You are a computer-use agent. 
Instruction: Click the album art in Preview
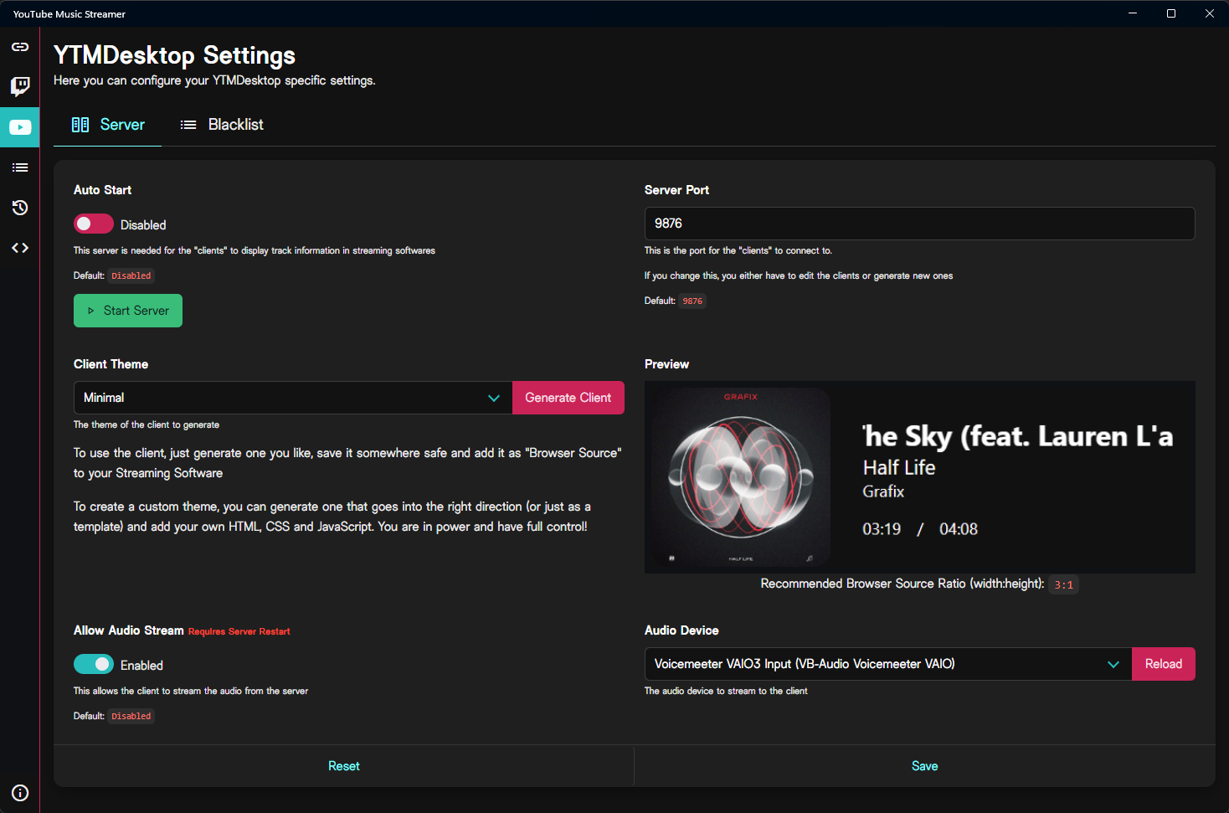point(739,477)
